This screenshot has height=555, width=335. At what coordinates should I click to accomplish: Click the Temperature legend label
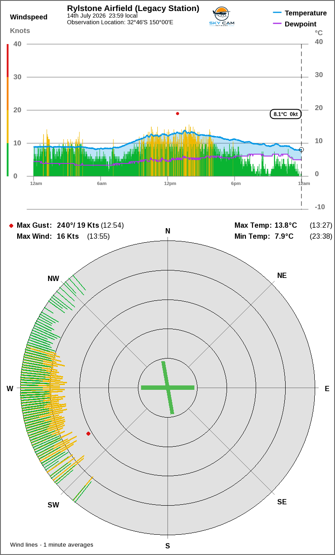[306, 13]
